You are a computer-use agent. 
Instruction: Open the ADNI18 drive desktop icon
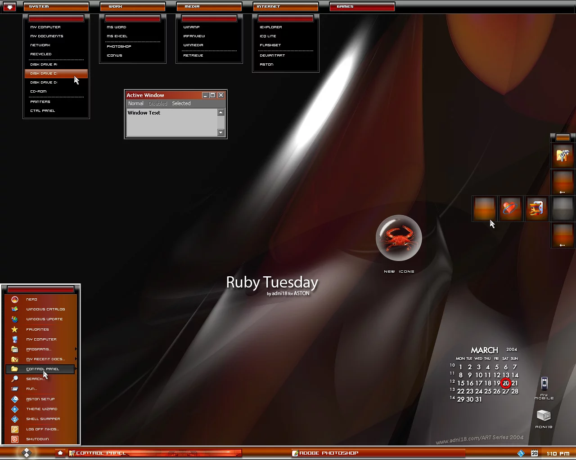coord(544,416)
